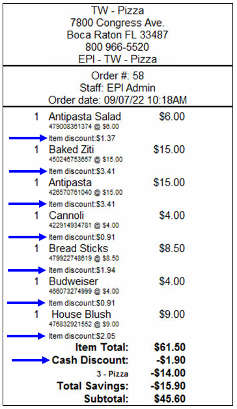Image resolution: width=237 pixels, height=409 pixels.
Task: Click the blue arrow beside Bread Sticks discount
Action: coord(27,270)
